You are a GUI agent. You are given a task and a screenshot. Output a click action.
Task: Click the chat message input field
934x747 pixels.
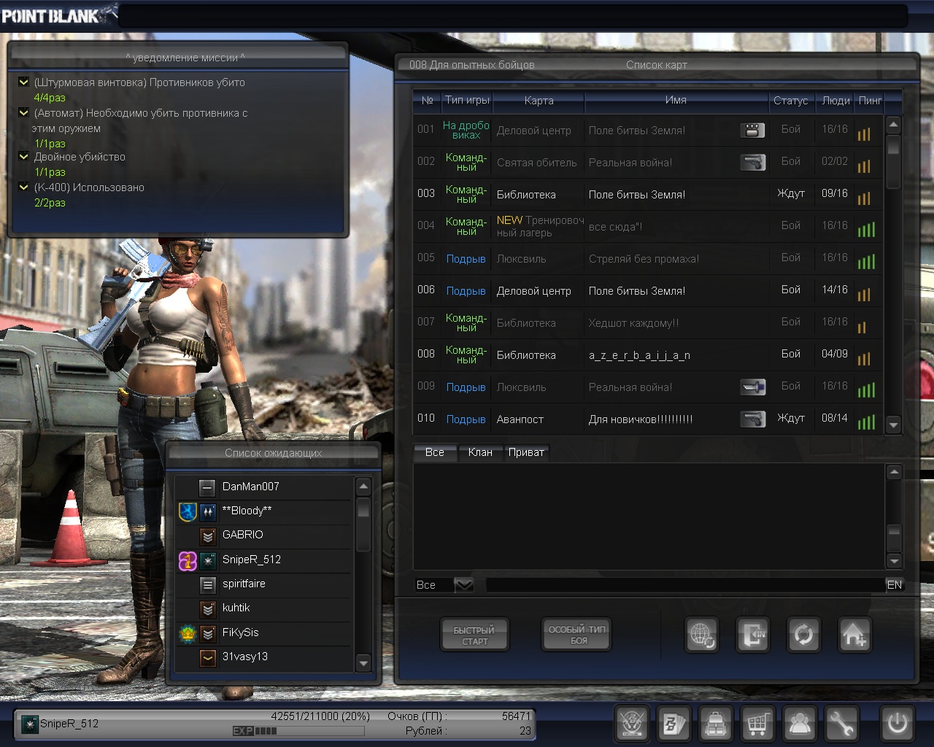click(x=684, y=584)
